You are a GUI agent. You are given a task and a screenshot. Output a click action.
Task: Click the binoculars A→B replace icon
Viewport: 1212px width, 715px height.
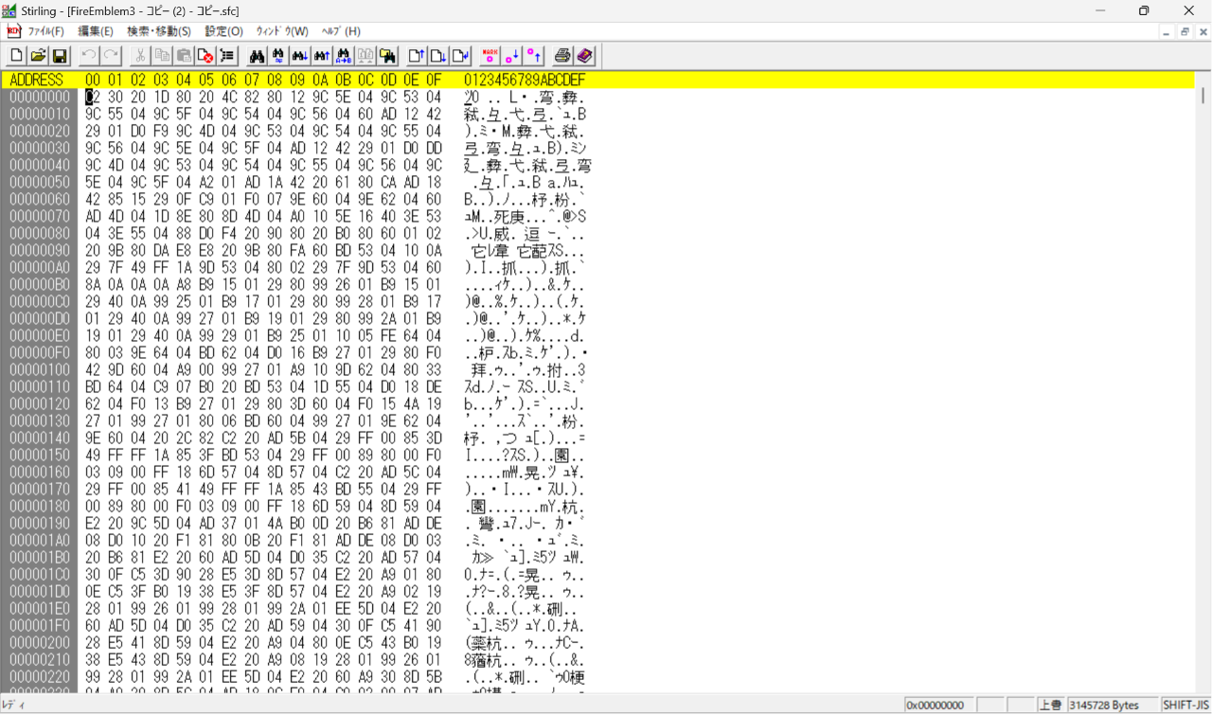[x=344, y=56]
